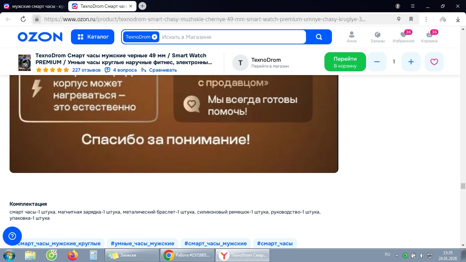Close the TexnoDrom browser tab
This screenshot has height=262, width=466.
point(131,6)
